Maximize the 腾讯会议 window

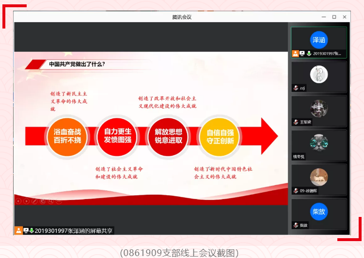click(x=334, y=17)
